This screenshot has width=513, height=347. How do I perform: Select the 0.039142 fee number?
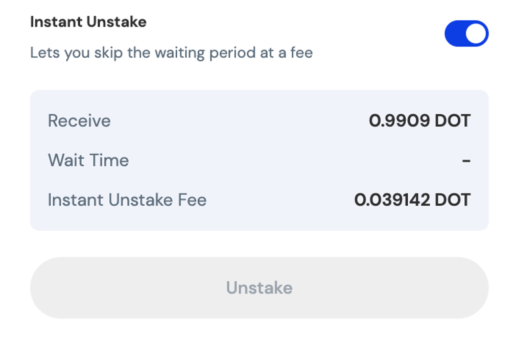pyautogui.click(x=392, y=200)
